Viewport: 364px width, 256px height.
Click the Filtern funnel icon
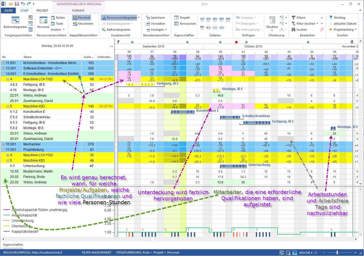point(294,18)
